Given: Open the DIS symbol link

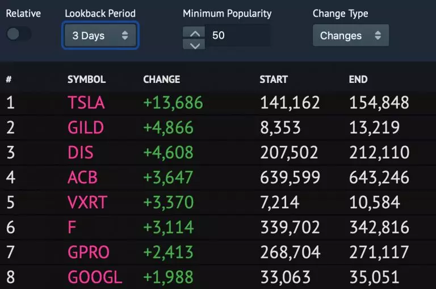Looking at the screenshot, I should pos(81,152).
